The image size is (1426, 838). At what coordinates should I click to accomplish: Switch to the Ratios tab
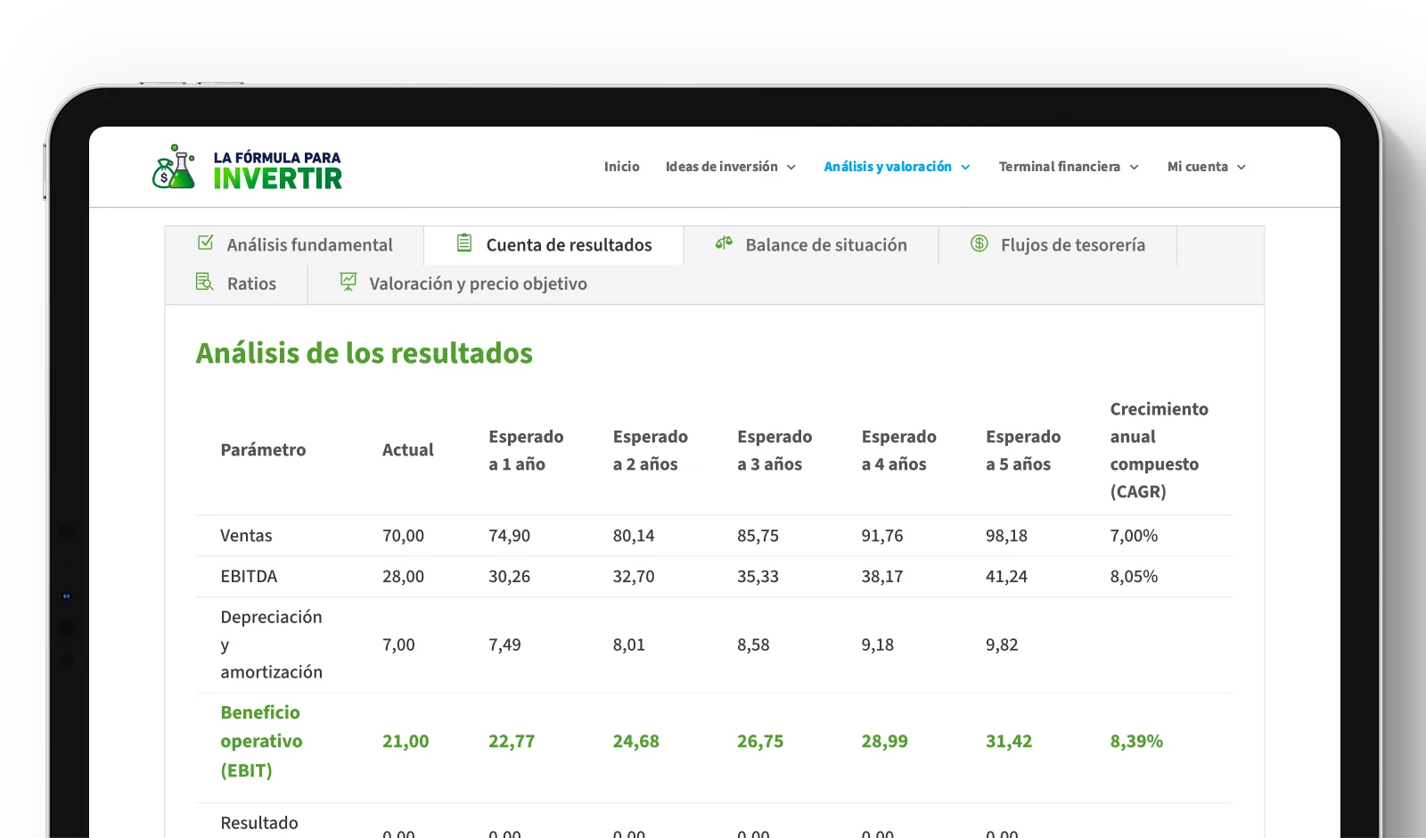[236, 284]
